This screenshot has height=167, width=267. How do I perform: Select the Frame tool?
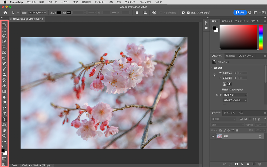(4, 52)
